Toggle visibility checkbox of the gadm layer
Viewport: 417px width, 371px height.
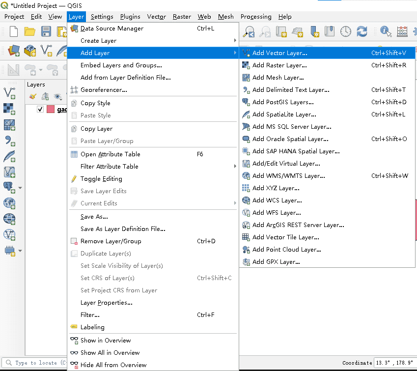coord(40,110)
